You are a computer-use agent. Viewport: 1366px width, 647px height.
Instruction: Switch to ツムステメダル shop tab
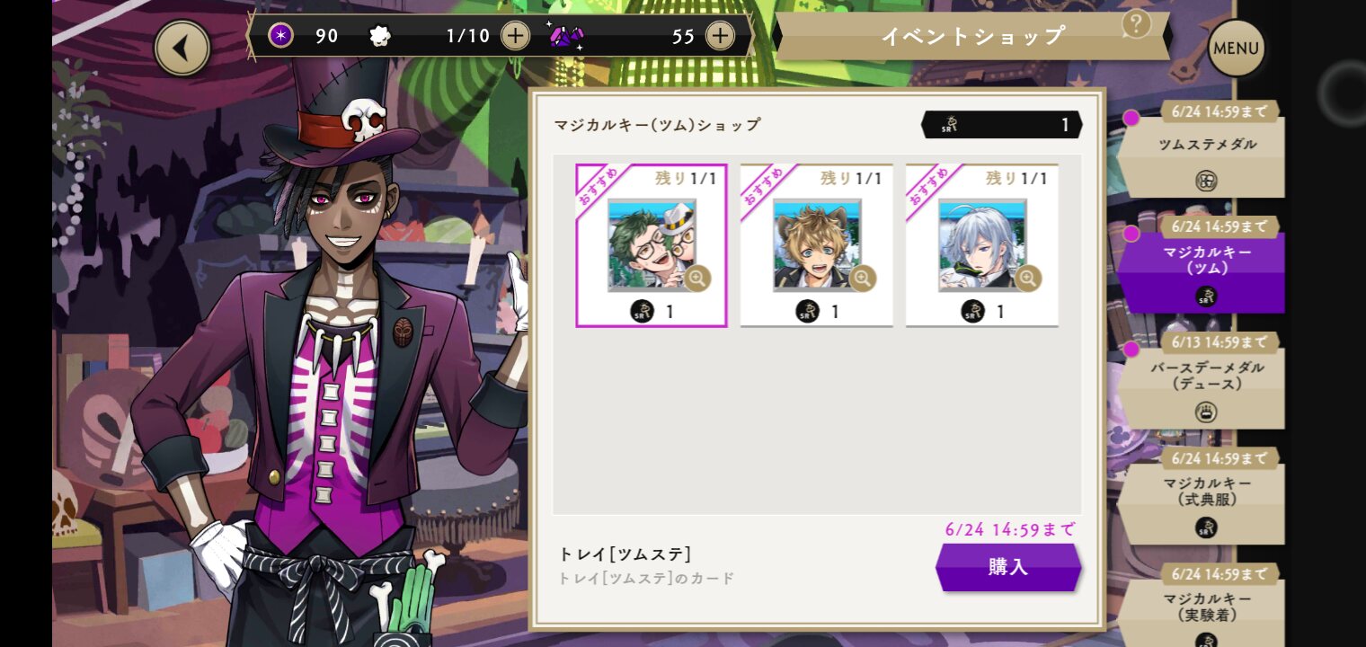1202,150
